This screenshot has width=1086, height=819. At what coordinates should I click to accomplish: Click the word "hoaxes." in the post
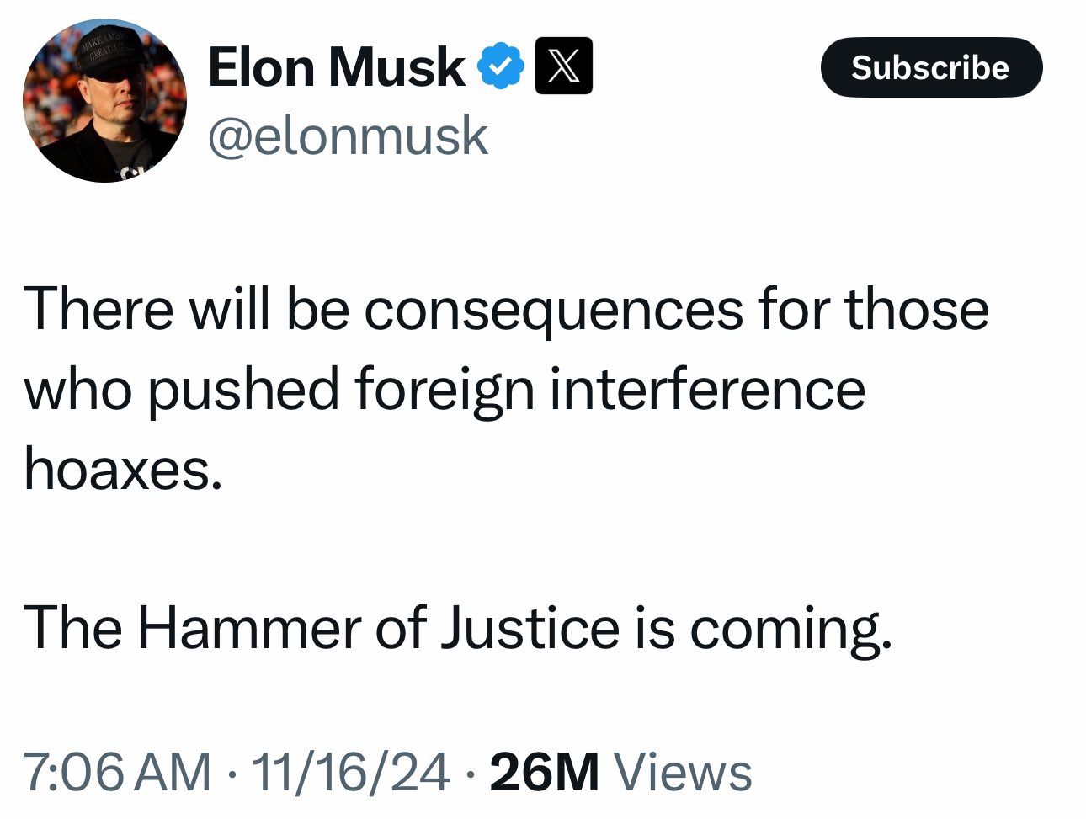(124, 468)
